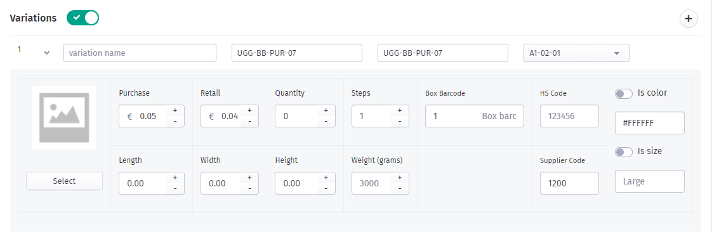Enable the Is size switch
The width and height of the screenshot is (712, 232).
pos(623,152)
